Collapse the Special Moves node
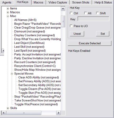114x118 pixels. click(12, 74)
